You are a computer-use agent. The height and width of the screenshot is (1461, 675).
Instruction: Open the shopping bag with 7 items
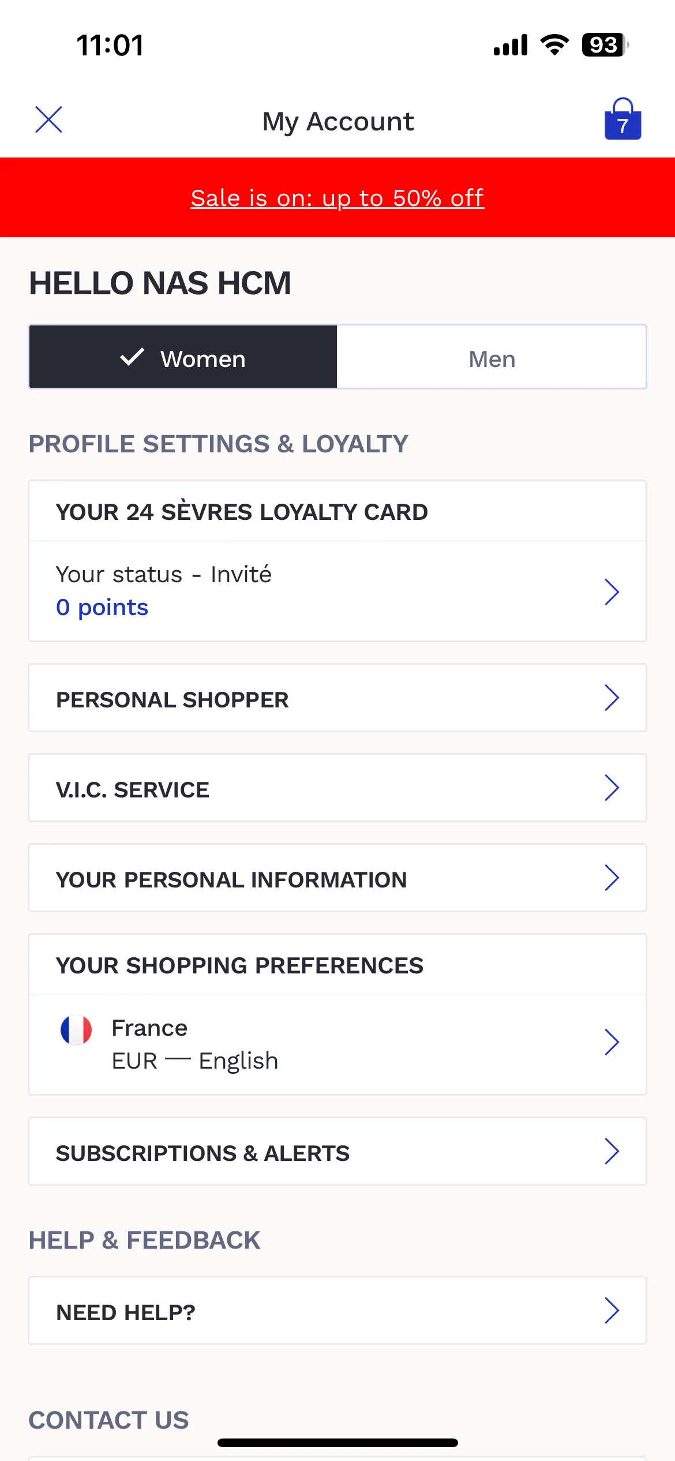(622, 119)
